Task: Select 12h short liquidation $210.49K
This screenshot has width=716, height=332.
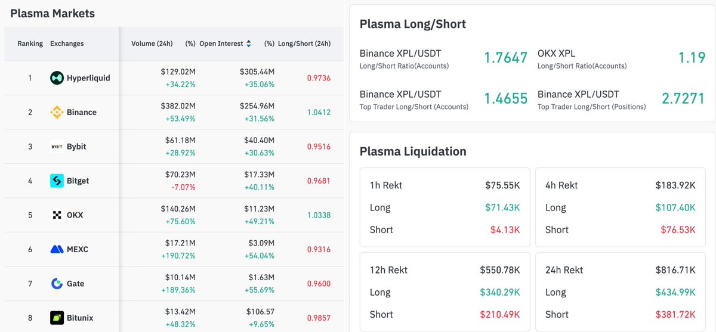Action: pos(500,314)
